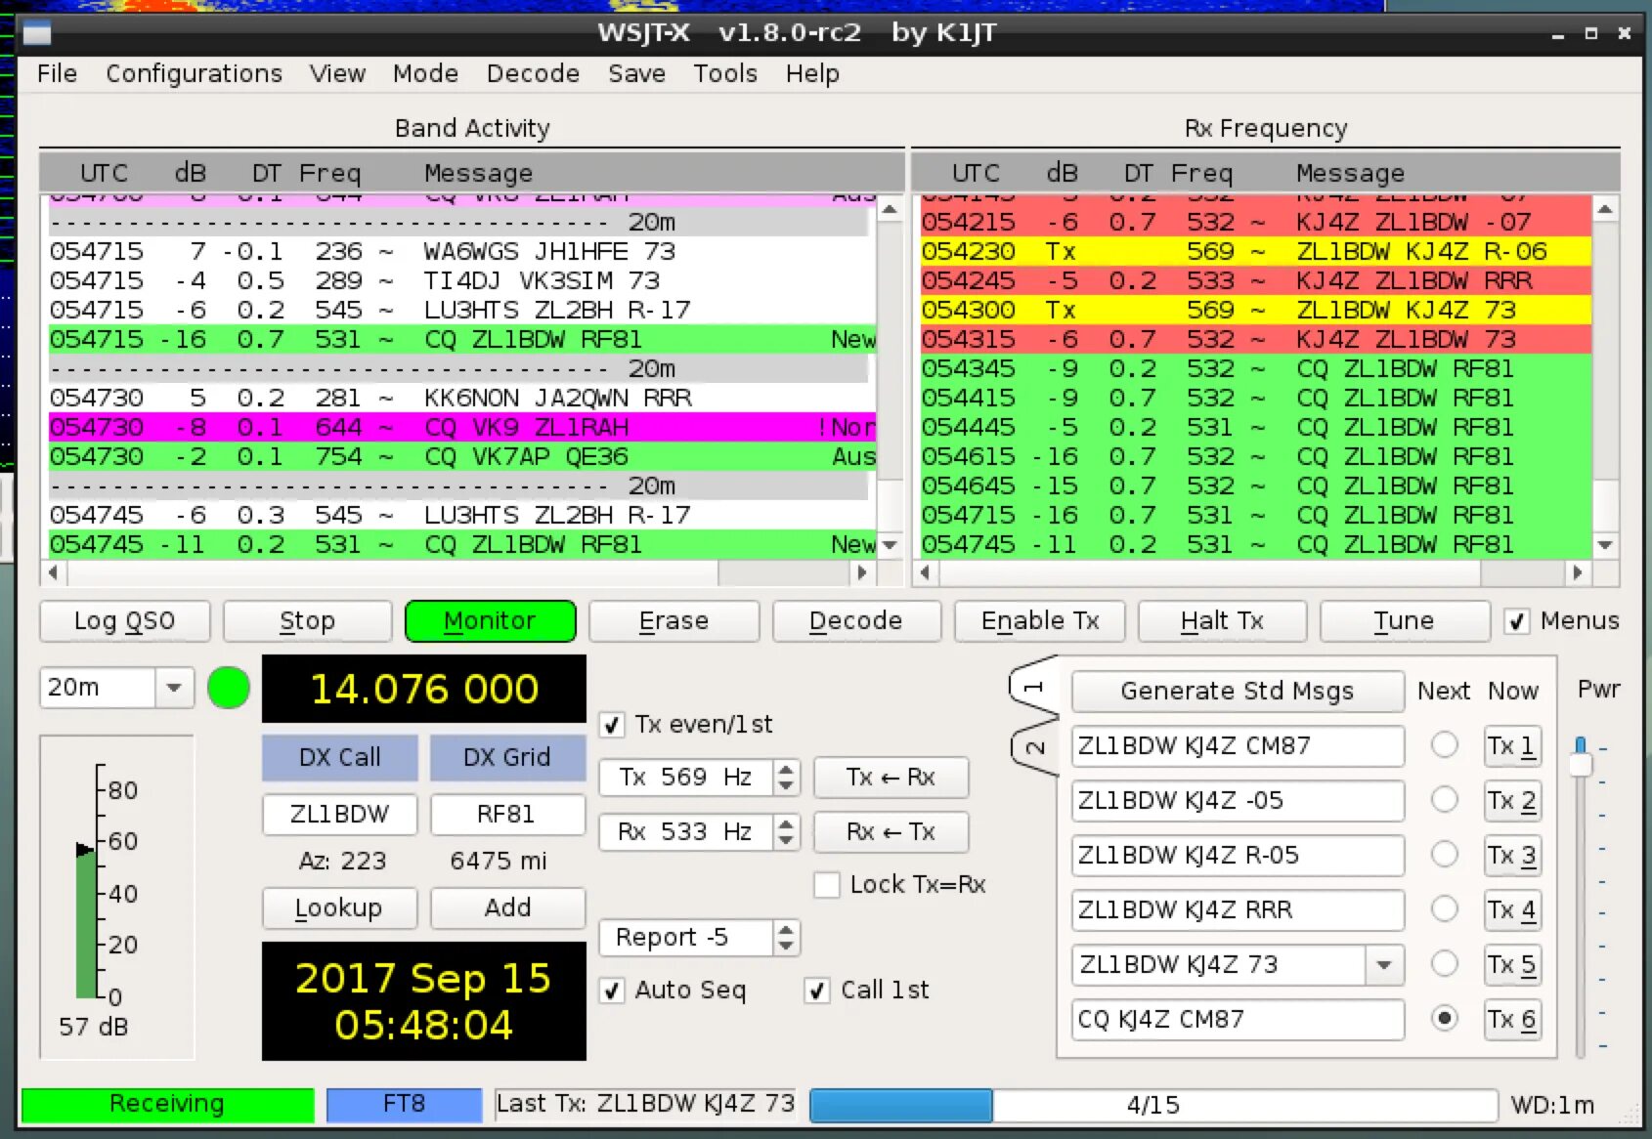
Task: Select Next radio for ZL1BDW KJ4Z -05
Action: click(1444, 800)
